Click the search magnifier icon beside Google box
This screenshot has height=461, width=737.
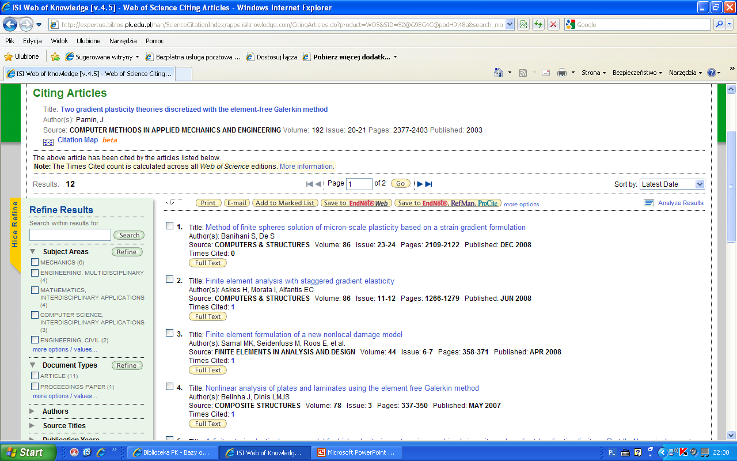(x=719, y=24)
